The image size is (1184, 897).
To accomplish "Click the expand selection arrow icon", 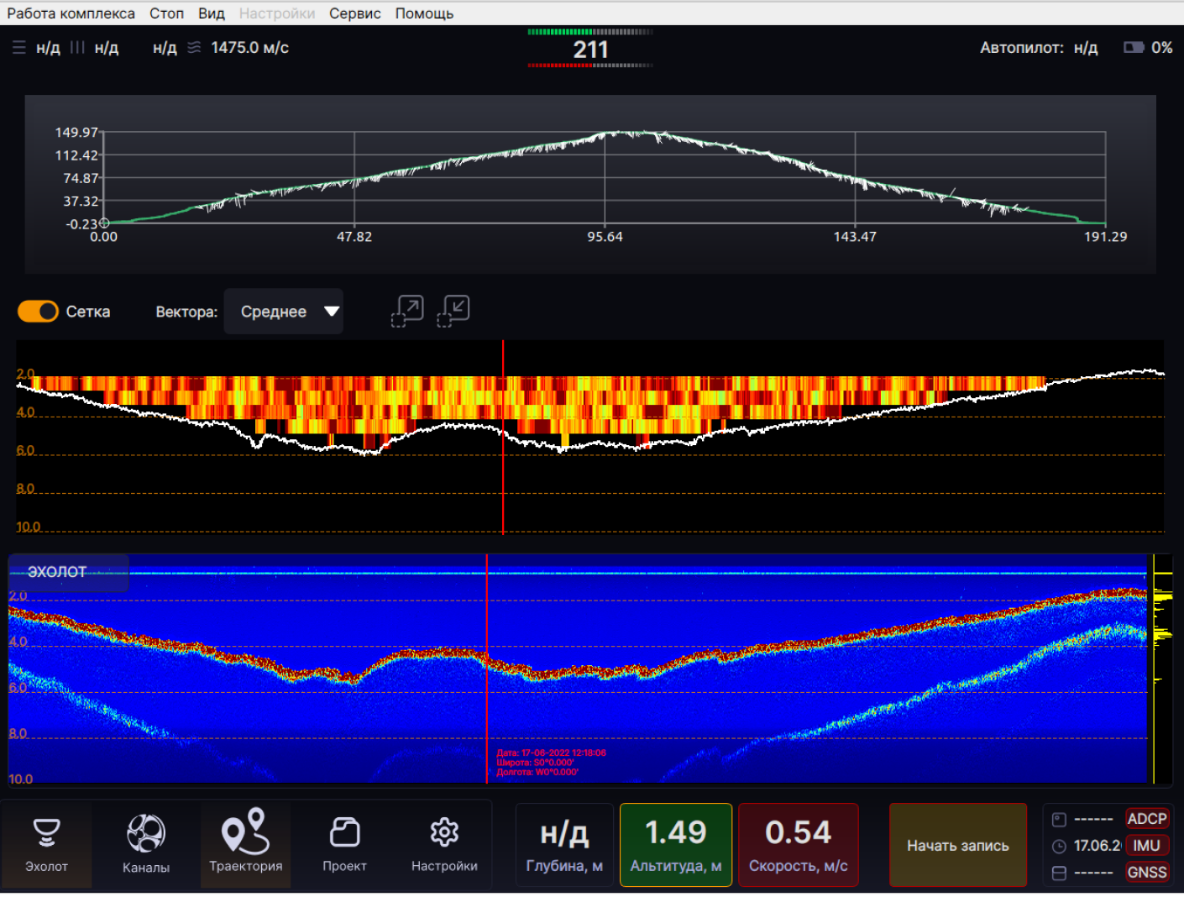I will pos(407,312).
